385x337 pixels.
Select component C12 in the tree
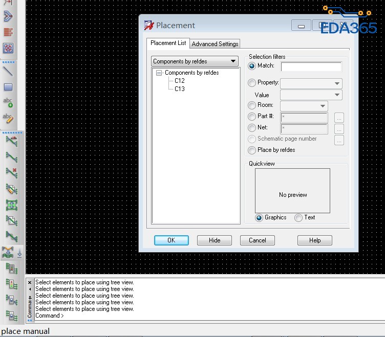(x=180, y=81)
